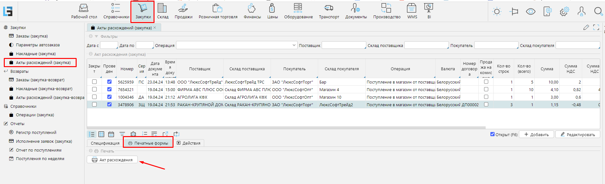This screenshot has height=184, width=605.
Task: Click the table's horizontal scrollbar
Action: (285, 128)
